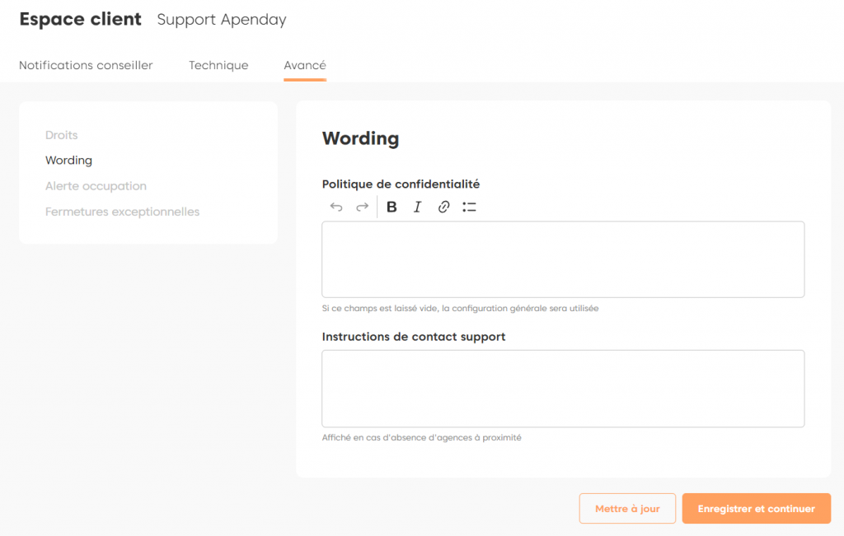Click the redo arrow in the editor toolbar
844x536 pixels.
coord(362,207)
